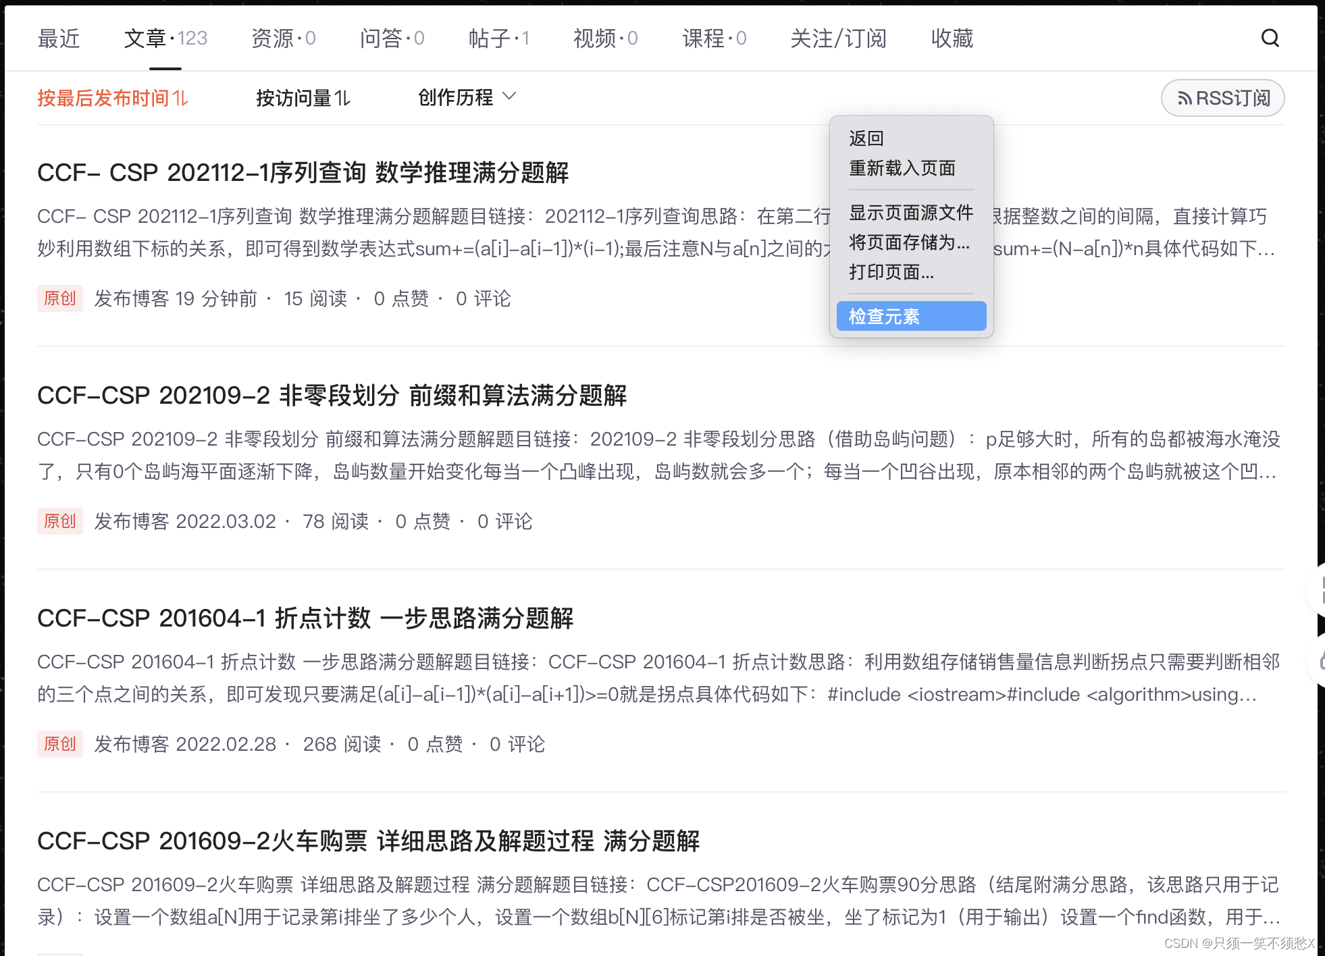
Task: Click 打印页面… menu entry
Action: click(x=891, y=272)
